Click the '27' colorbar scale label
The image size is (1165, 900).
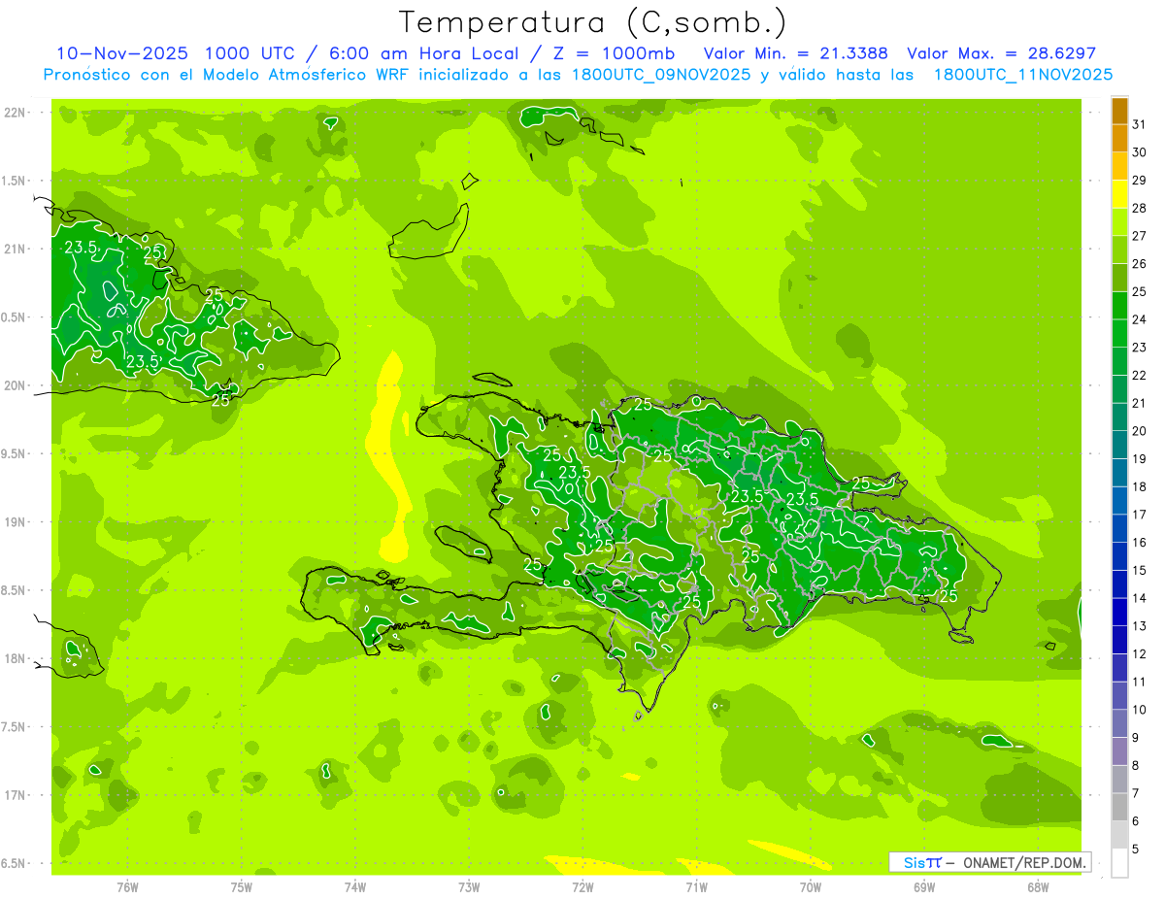(1140, 236)
